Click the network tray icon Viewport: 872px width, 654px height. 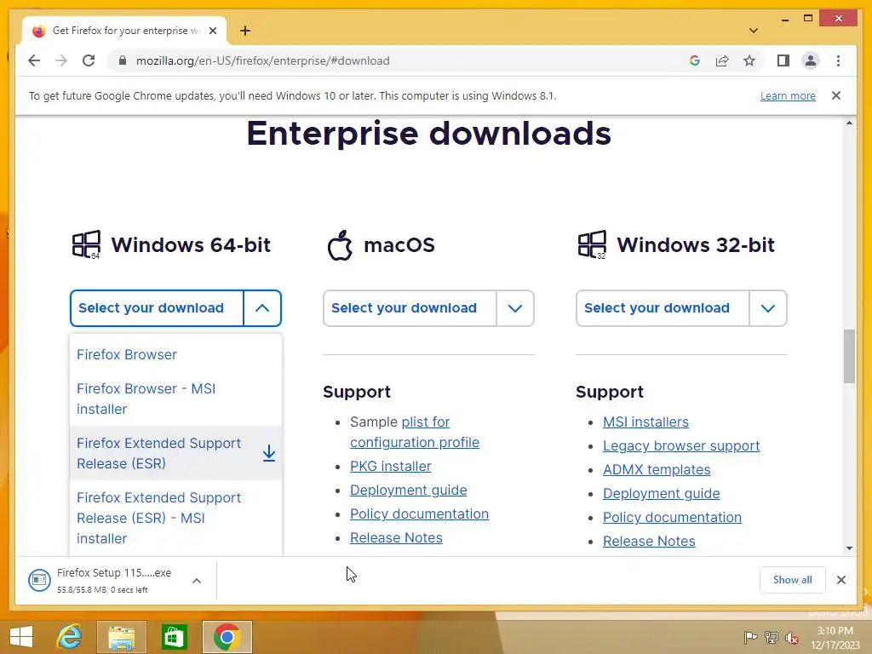(x=772, y=637)
